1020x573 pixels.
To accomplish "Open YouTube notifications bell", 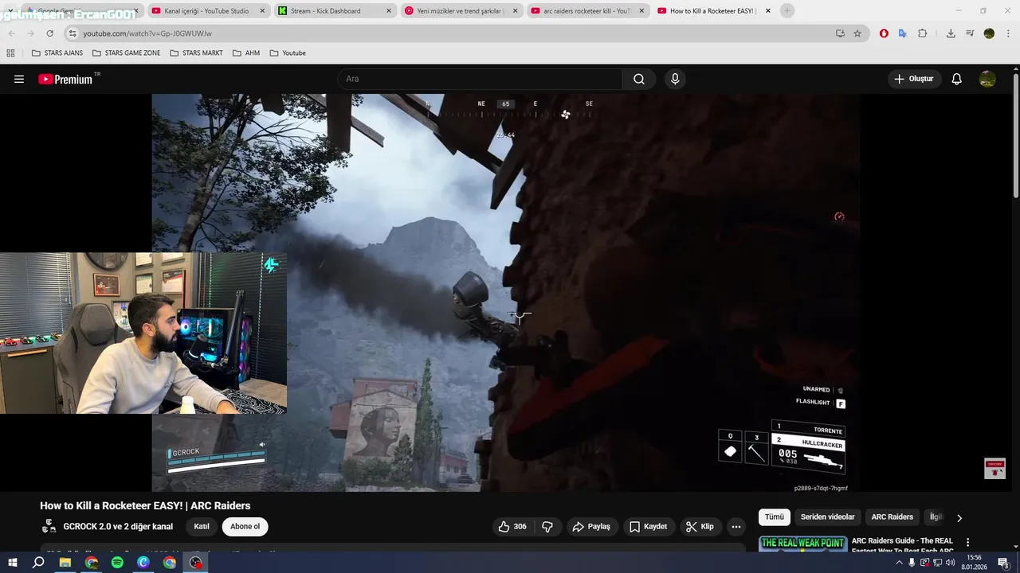I will [x=957, y=79].
